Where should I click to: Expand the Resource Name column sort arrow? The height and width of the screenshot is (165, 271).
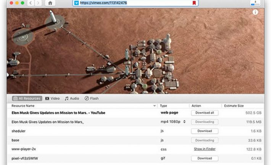(x=154, y=106)
